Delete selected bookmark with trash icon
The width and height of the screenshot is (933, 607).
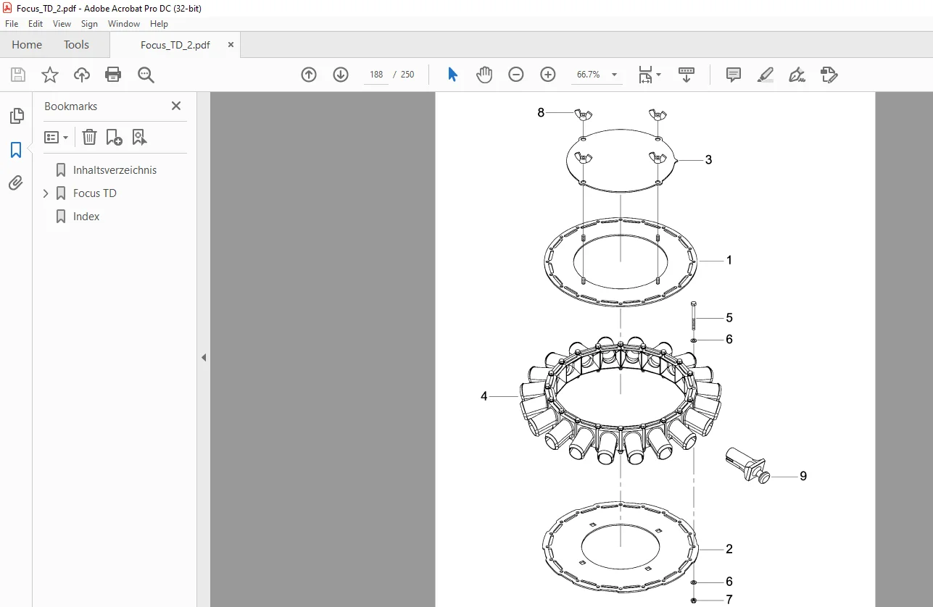pos(89,137)
